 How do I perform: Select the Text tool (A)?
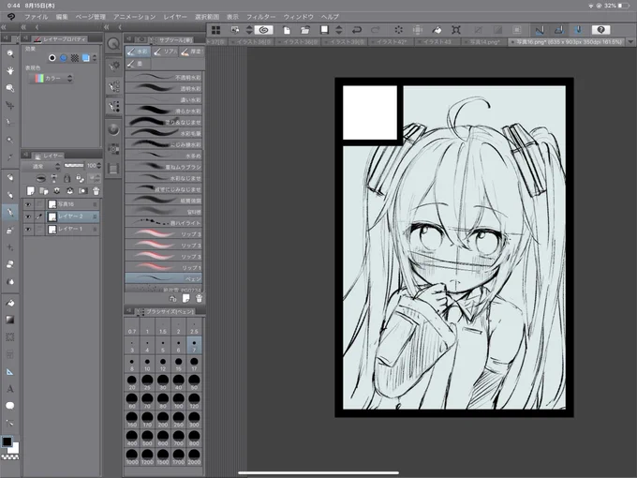tap(10, 389)
